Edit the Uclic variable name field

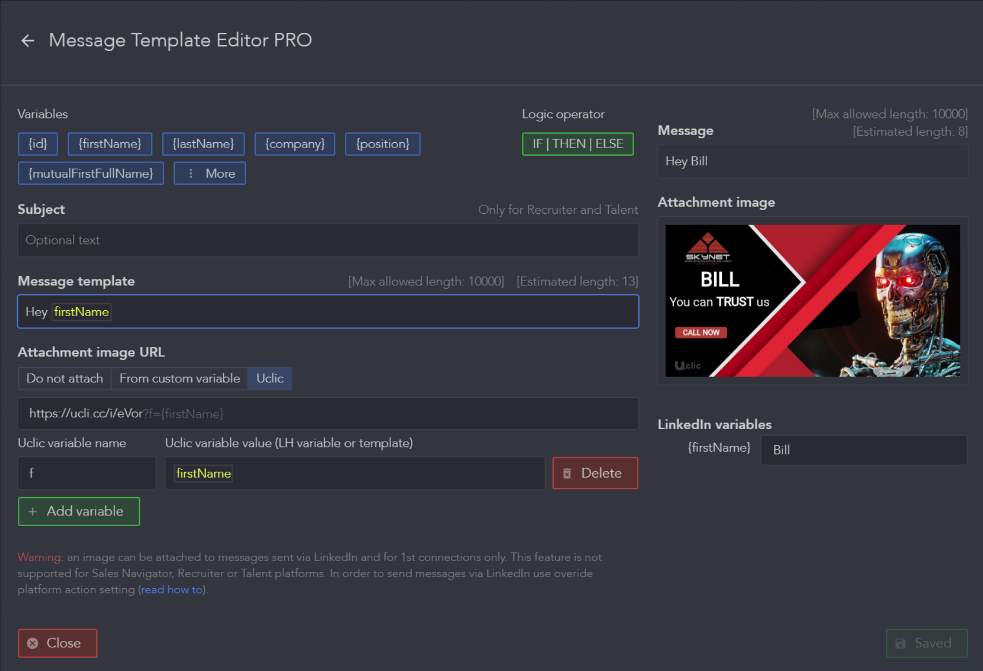click(x=87, y=473)
